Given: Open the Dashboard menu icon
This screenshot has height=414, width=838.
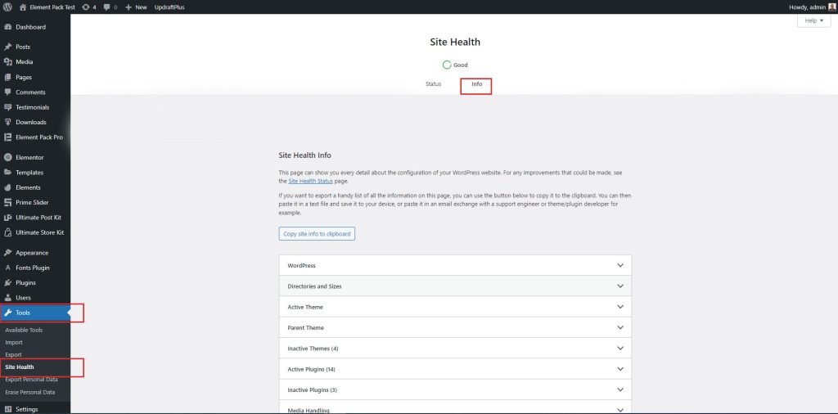Looking at the screenshot, I should tap(7, 27).
